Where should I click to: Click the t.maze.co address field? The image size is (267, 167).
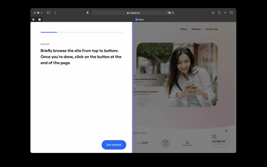133,13
